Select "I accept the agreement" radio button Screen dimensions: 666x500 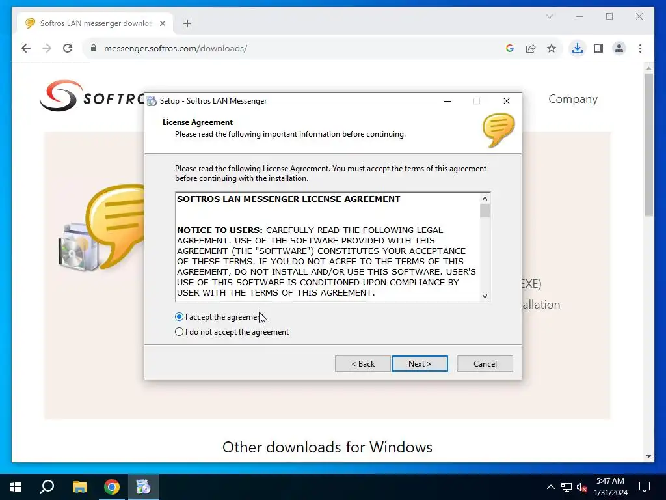coord(179,317)
